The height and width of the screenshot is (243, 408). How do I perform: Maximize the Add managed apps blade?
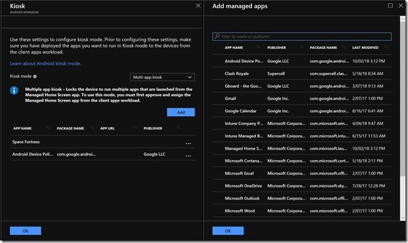pos(390,6)
